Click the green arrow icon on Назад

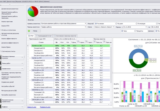pyautogui.click(x=29, y=31)
